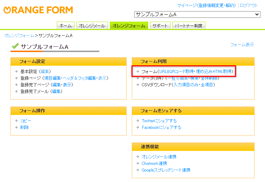
Task: Click 表示 link for 登録完了ページ
Action: click(67, 85)
